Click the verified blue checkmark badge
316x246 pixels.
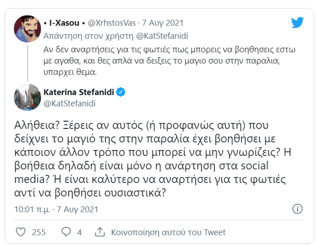(121, 92)
